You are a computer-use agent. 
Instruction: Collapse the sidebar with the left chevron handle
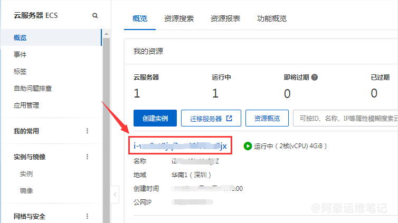[x=115, y=195]
